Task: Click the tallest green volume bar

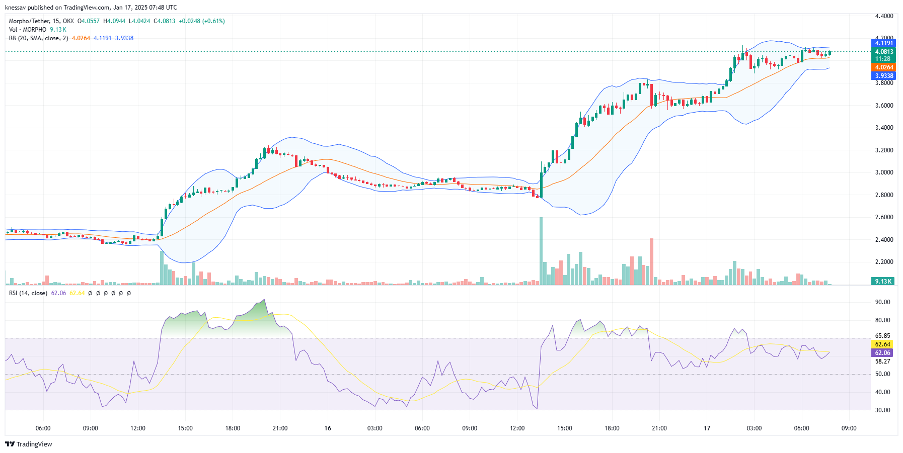Action: (x=541, y=251)
